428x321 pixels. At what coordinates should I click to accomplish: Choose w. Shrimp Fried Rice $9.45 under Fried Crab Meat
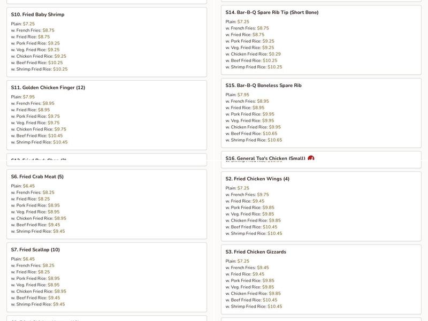tap(38, 231)
